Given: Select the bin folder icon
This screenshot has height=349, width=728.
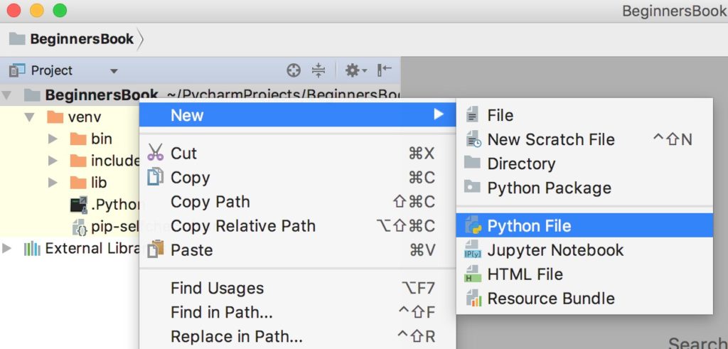Looking at the screenshot, I should (78, 139).
